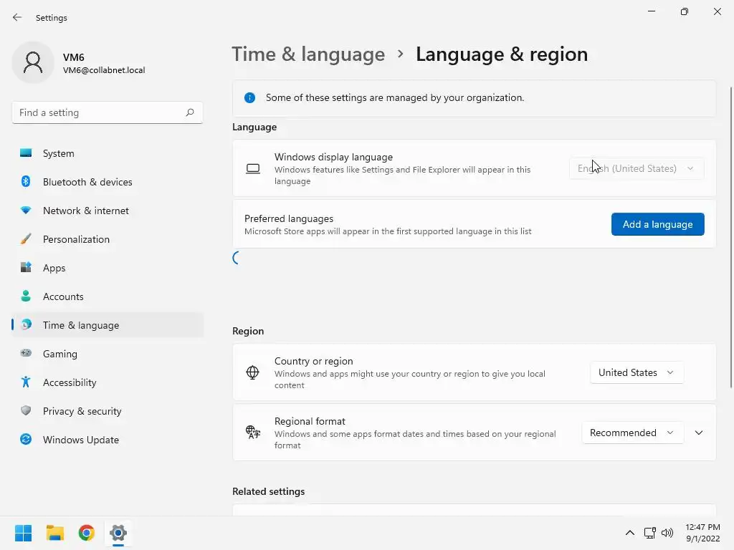The image size is (734, 550).
Task: Click the Accessibility figure icon
Action: pos(26,382)
